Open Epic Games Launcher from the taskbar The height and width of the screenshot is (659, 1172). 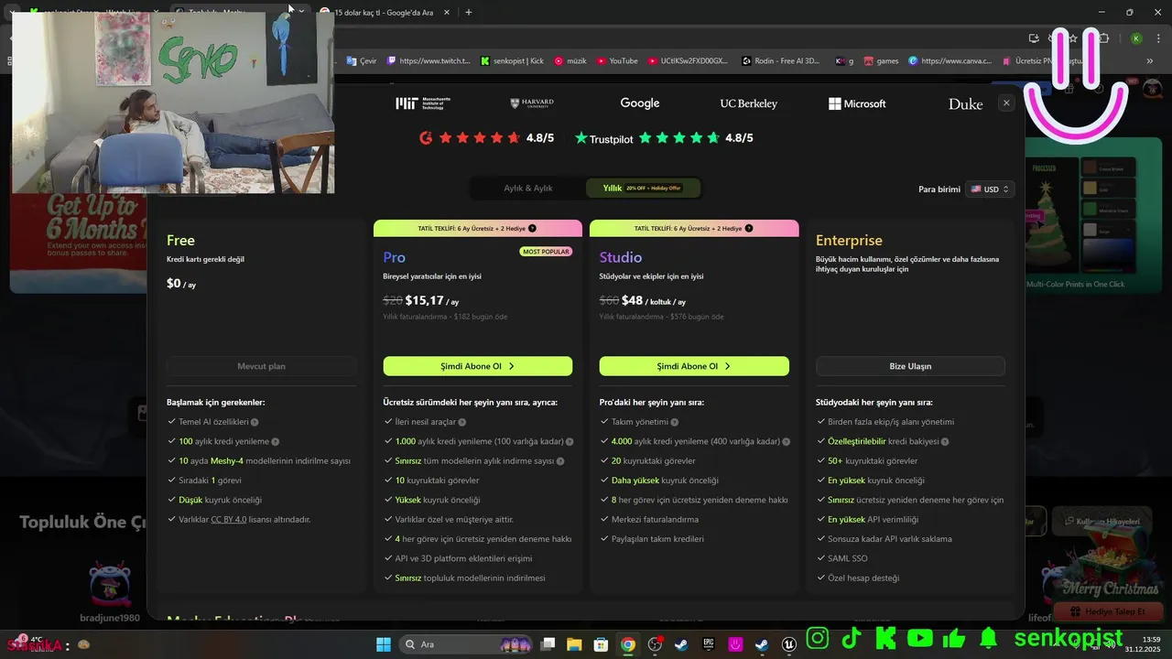tap(709, 644)
